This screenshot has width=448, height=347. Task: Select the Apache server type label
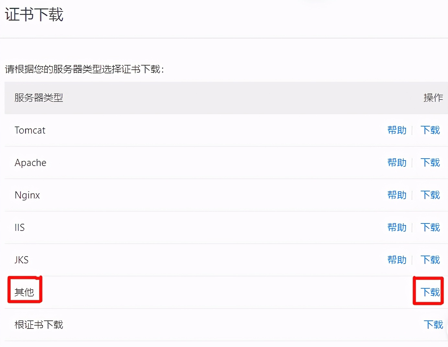pyautogui.click(x=30, y=163)
